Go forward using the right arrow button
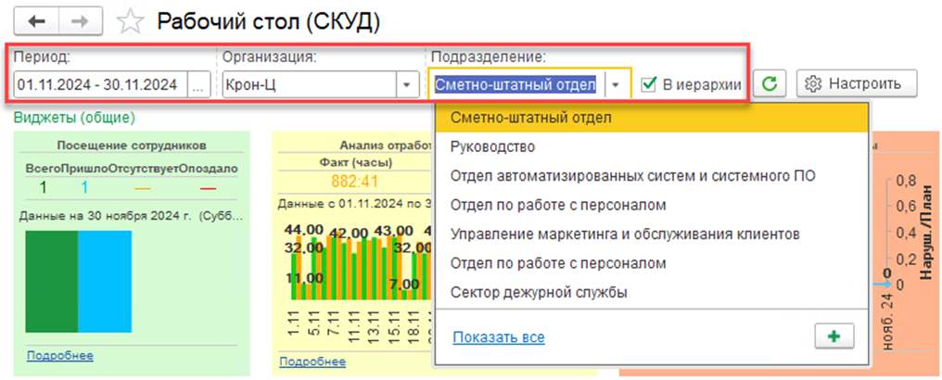The height and width of the screenshot is (380, 942). tap(80, 20)
